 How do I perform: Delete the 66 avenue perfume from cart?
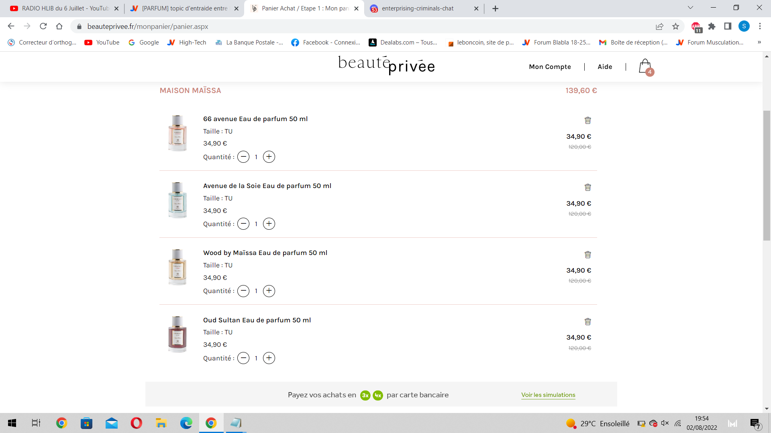(x=587, y=120)
